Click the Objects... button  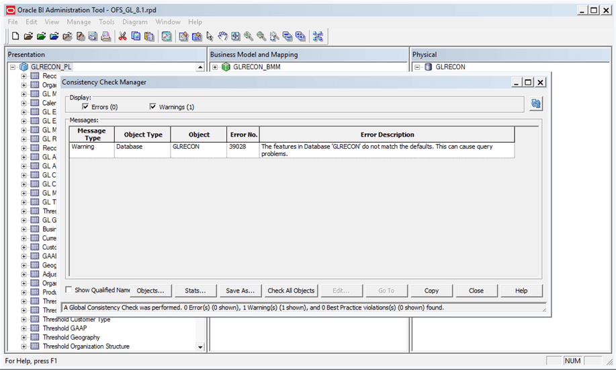click(x=150, y=291)
